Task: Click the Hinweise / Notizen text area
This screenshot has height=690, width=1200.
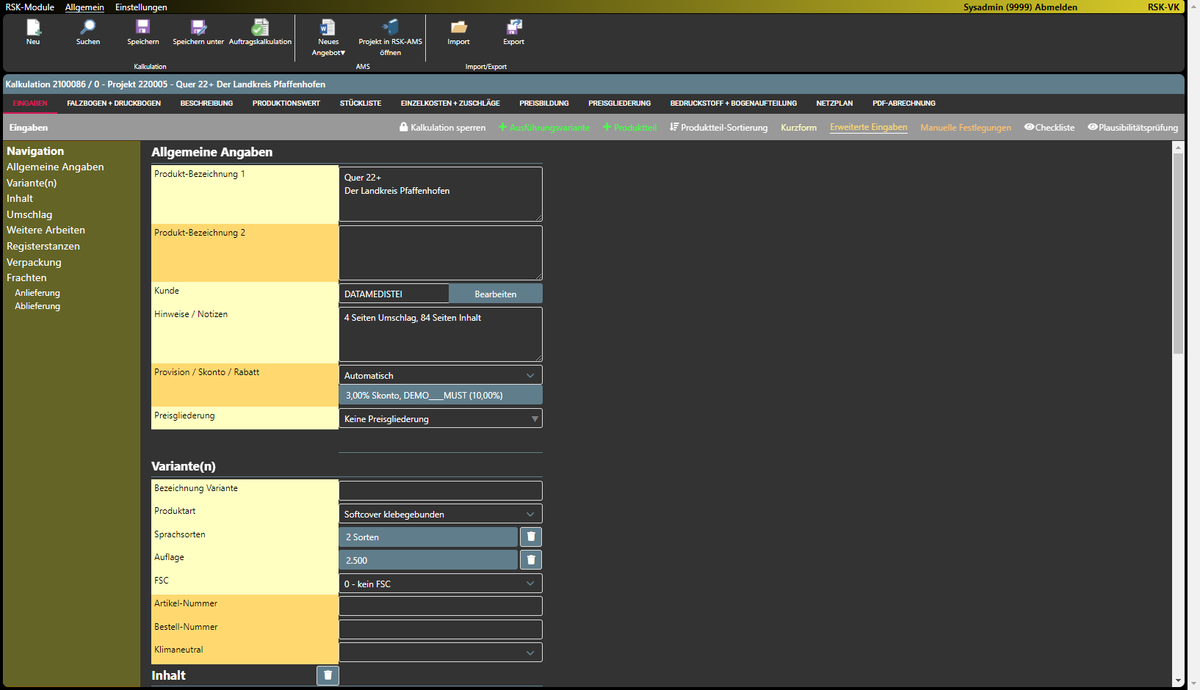Action: (x=441, y=334)
